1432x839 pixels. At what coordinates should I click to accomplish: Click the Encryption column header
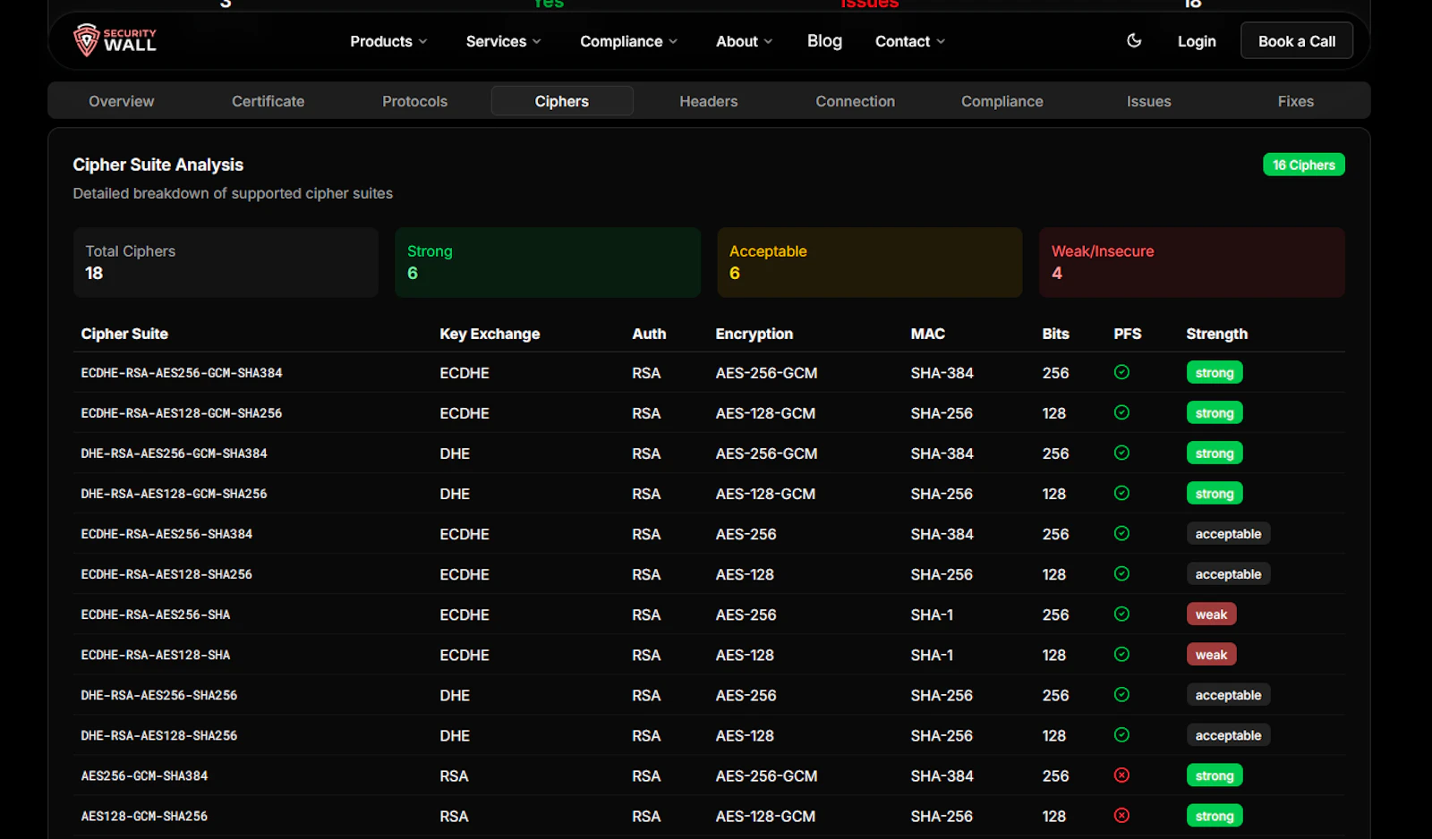point(754,334)
